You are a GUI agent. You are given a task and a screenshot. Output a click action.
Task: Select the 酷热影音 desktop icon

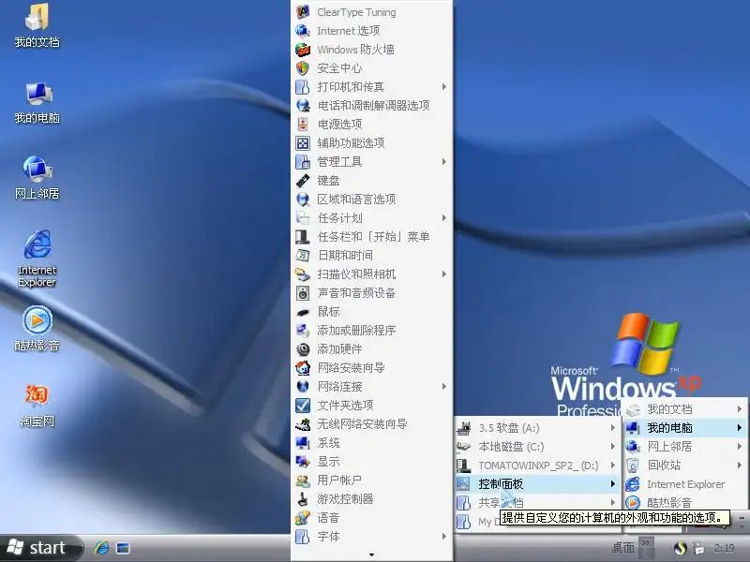click(37, 329)
